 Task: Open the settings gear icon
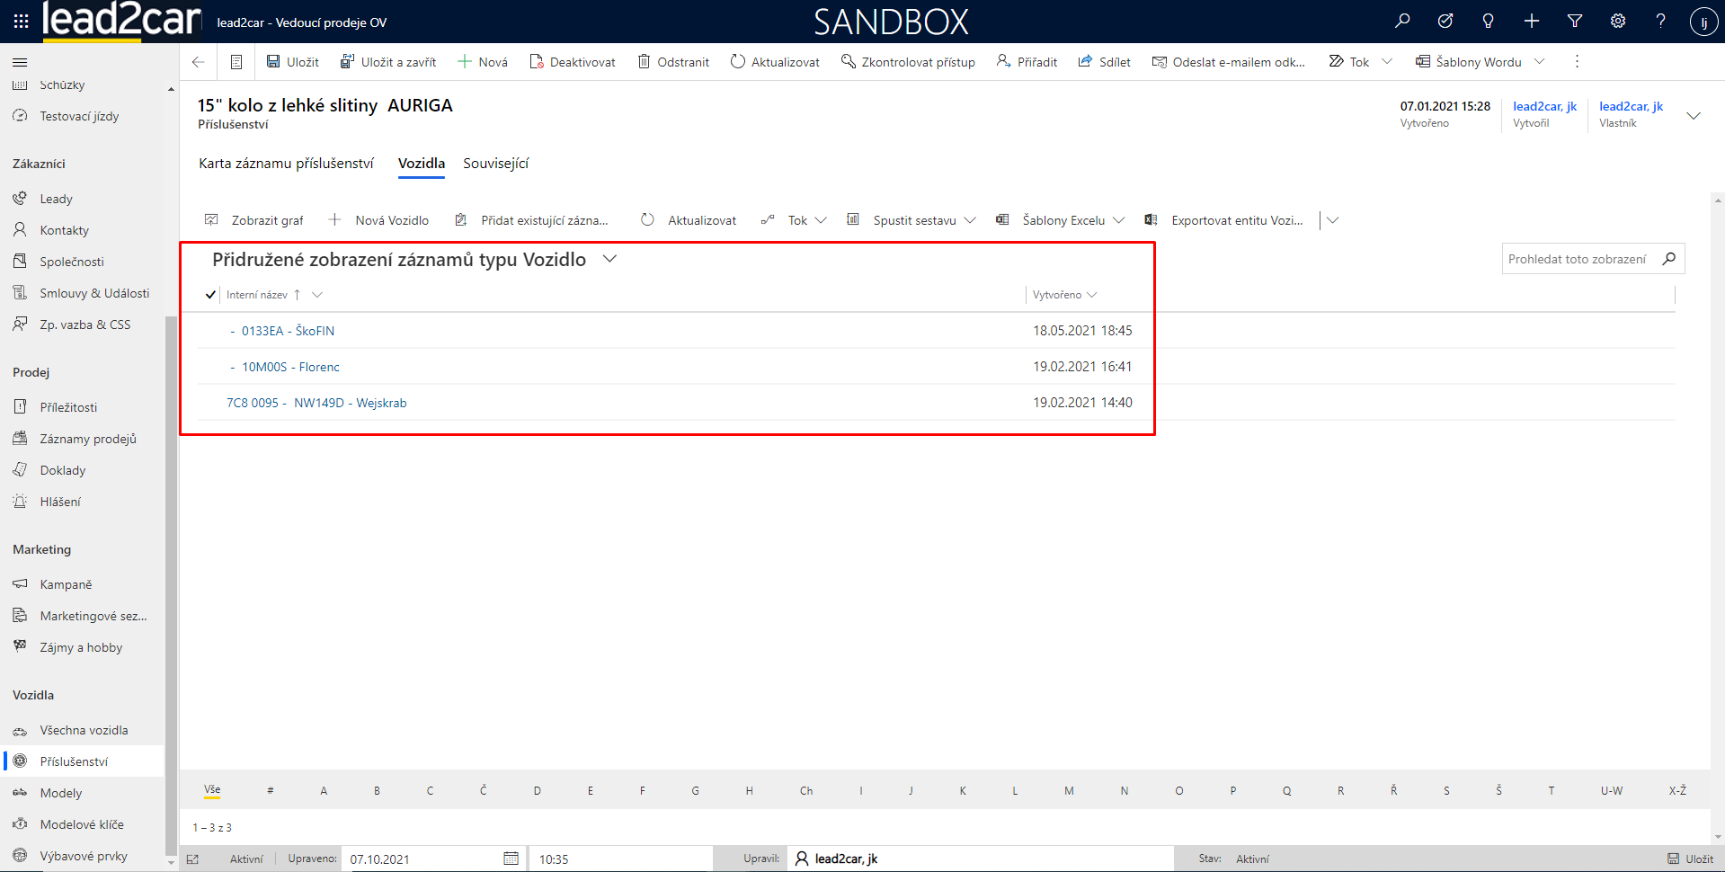point(1618,21)
